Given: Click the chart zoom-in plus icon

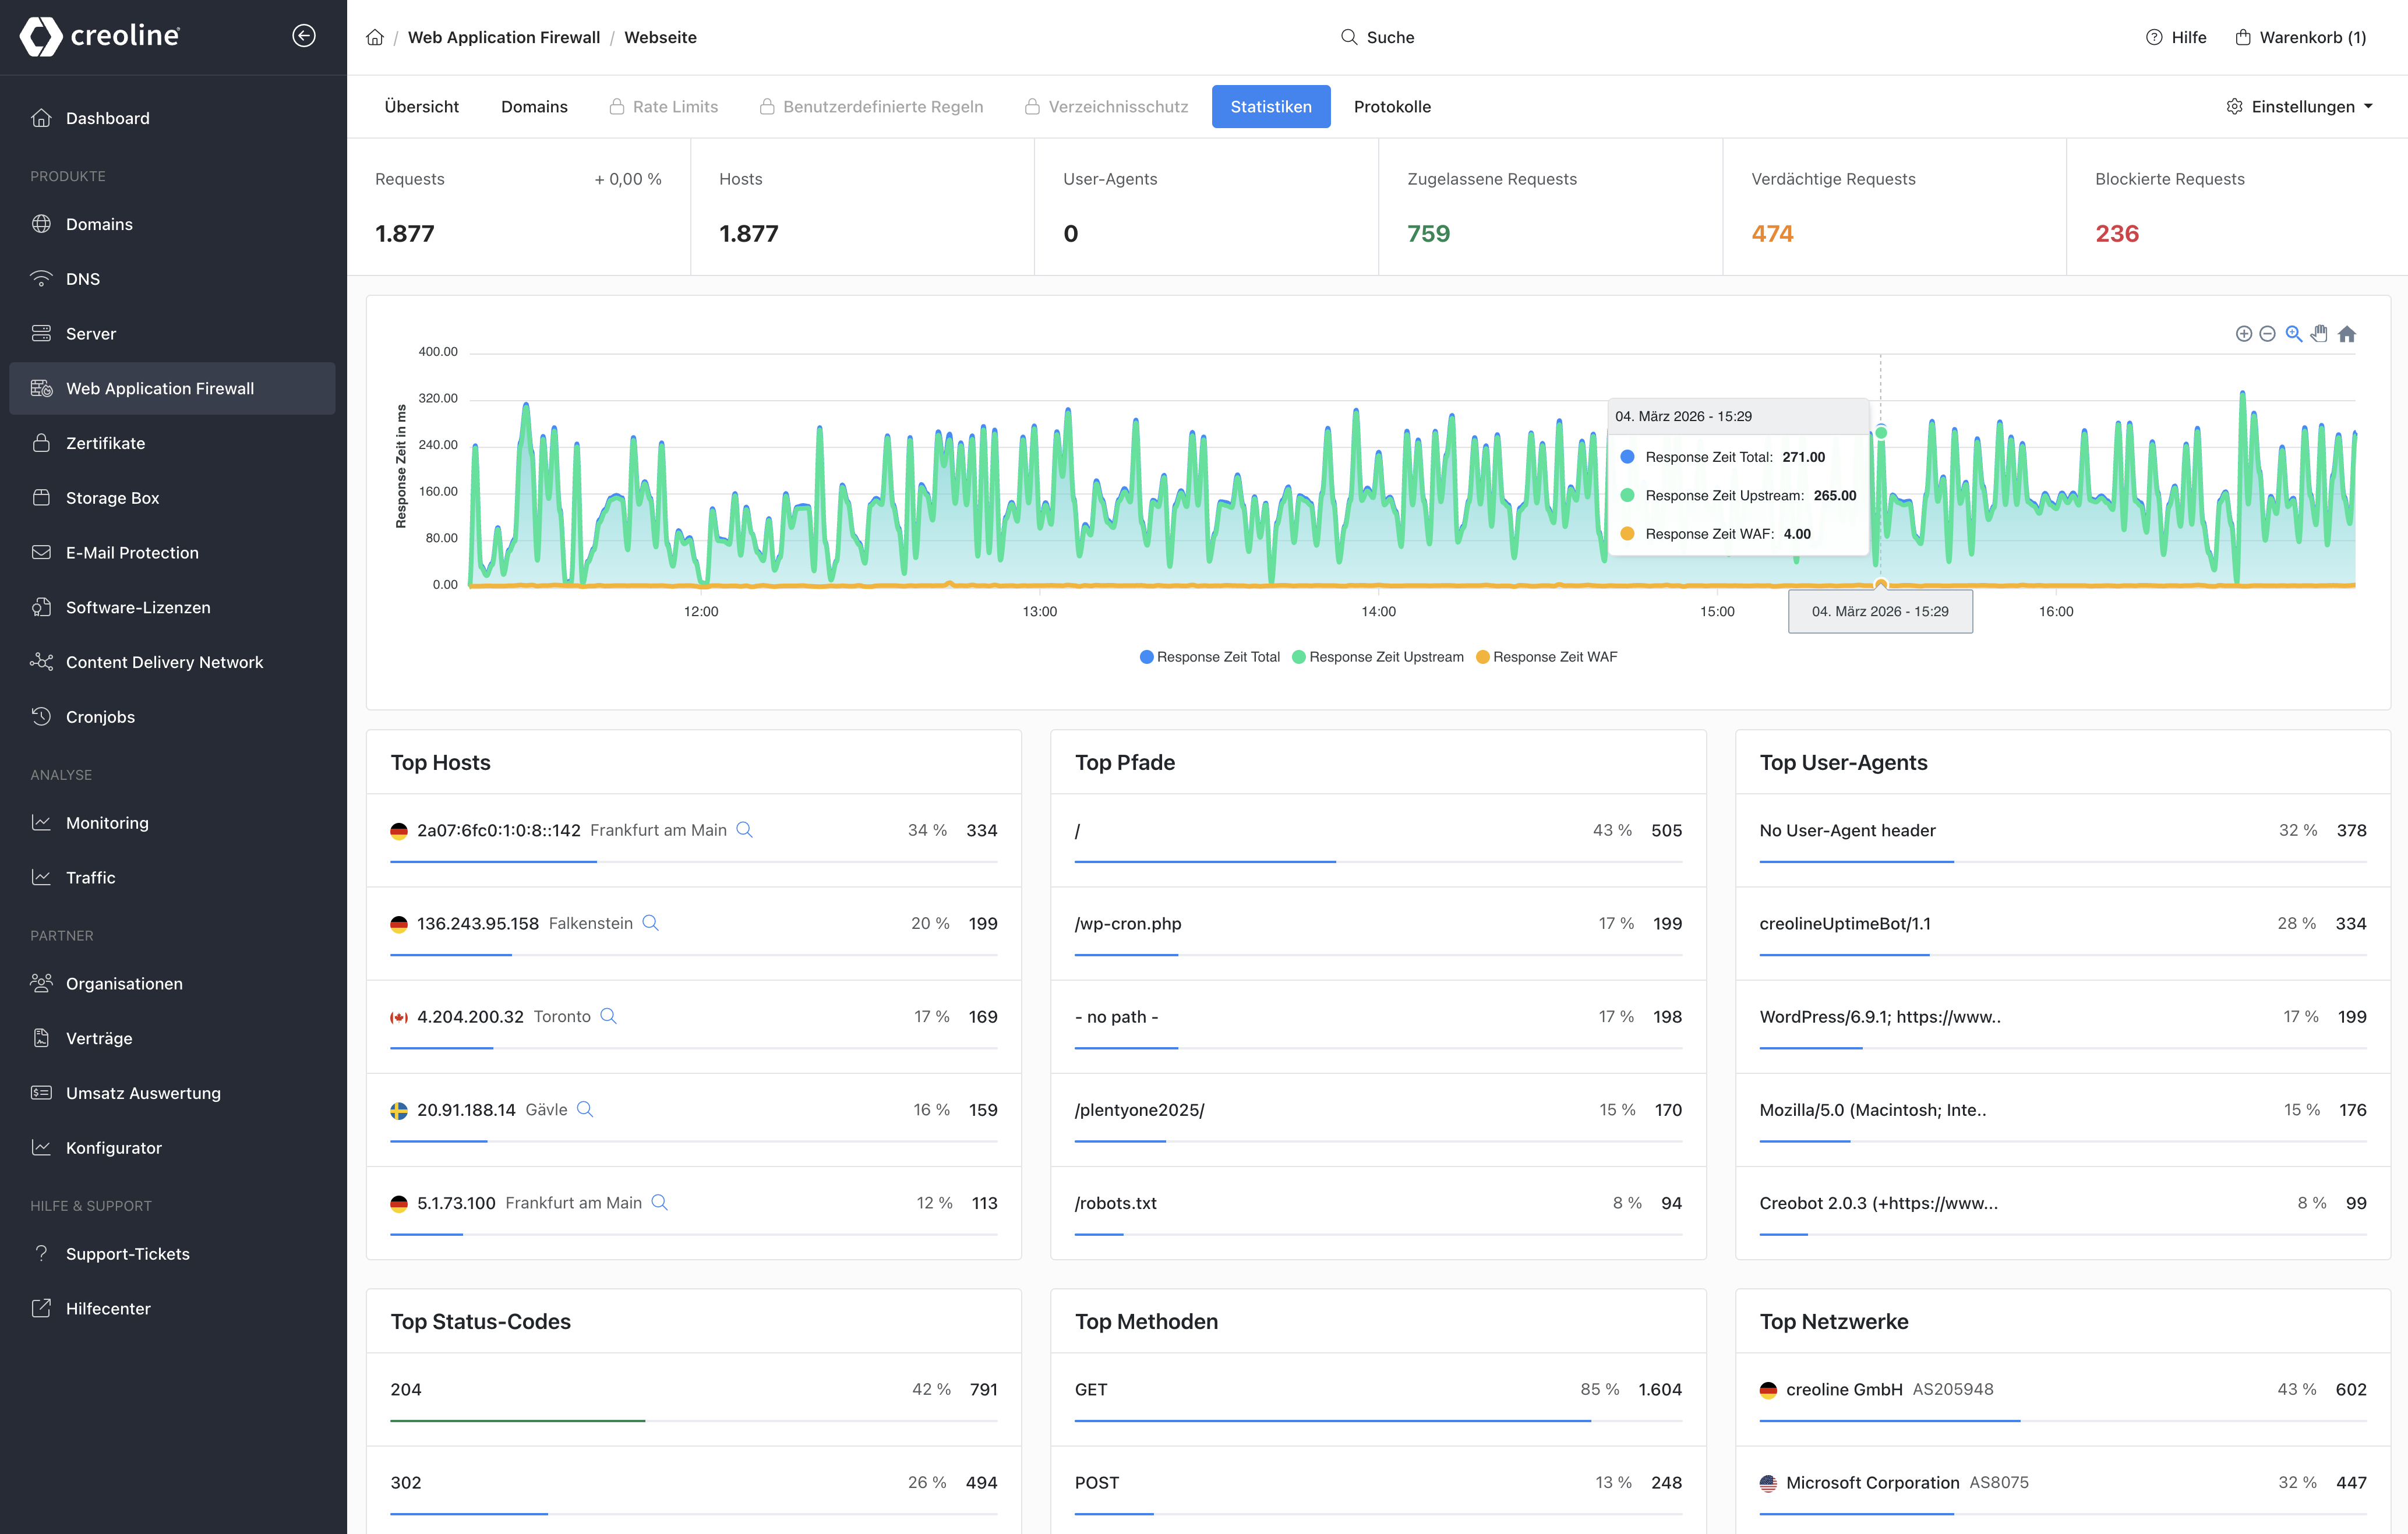Looking at the screenshot, I should pyautogui.click(x=2243, y=334).
